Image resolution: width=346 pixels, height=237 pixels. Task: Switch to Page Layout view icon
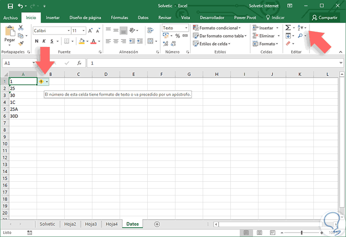coord(259,233)
